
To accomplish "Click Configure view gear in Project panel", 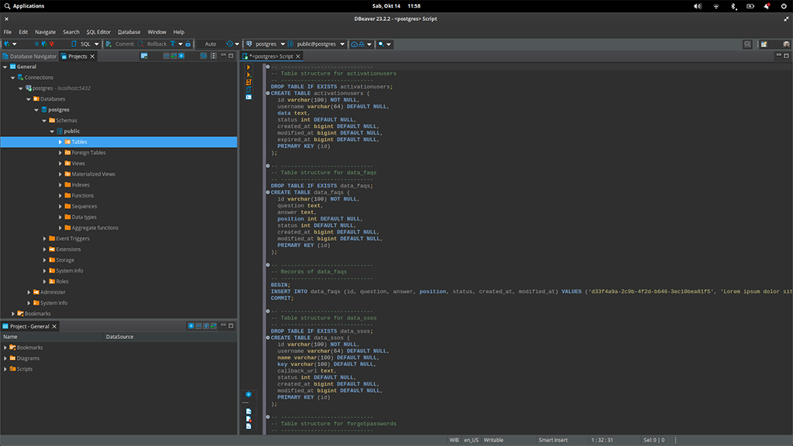I will (x=191, y=326).
